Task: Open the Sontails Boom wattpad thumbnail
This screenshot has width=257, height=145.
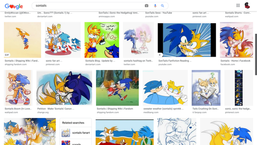Action: [x=18, y=88]
